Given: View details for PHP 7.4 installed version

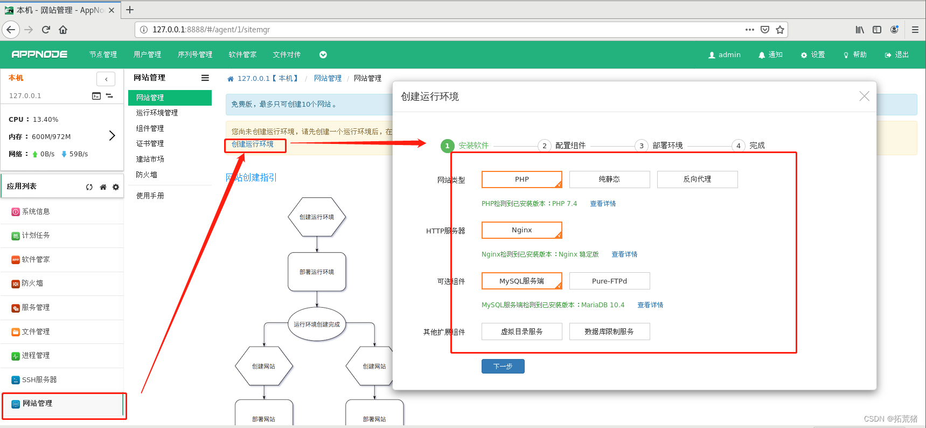Looking at the screenshot, I should [x=603, y=204].
